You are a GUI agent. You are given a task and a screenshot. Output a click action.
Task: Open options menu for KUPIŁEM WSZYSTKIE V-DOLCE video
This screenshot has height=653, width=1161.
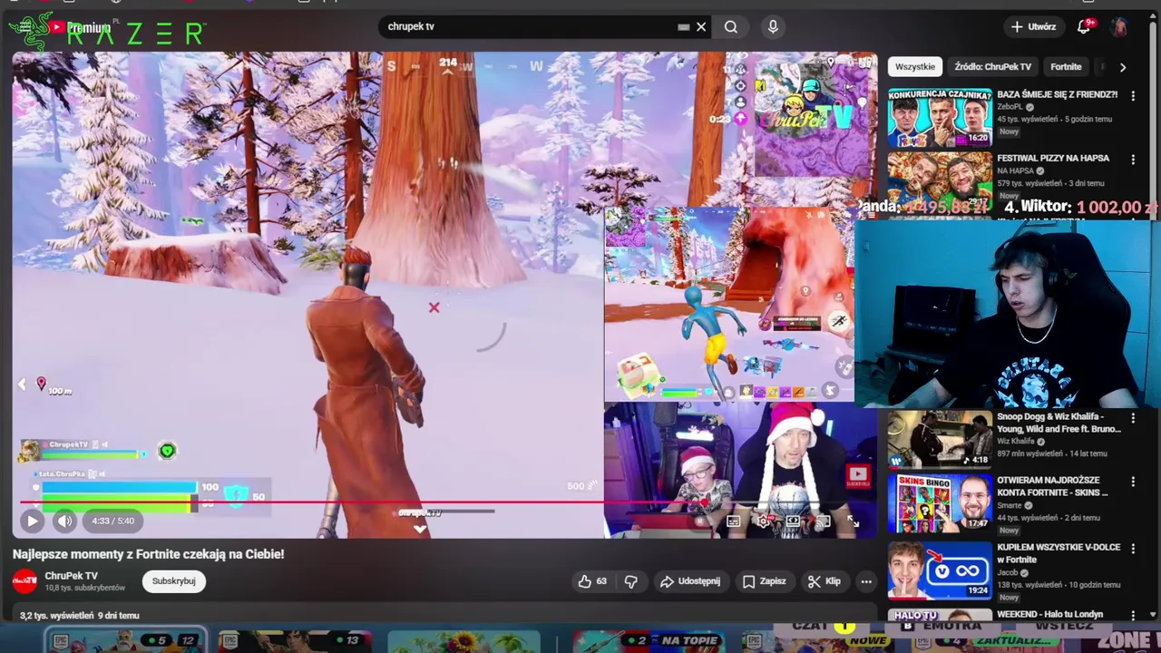point(1133,549)
